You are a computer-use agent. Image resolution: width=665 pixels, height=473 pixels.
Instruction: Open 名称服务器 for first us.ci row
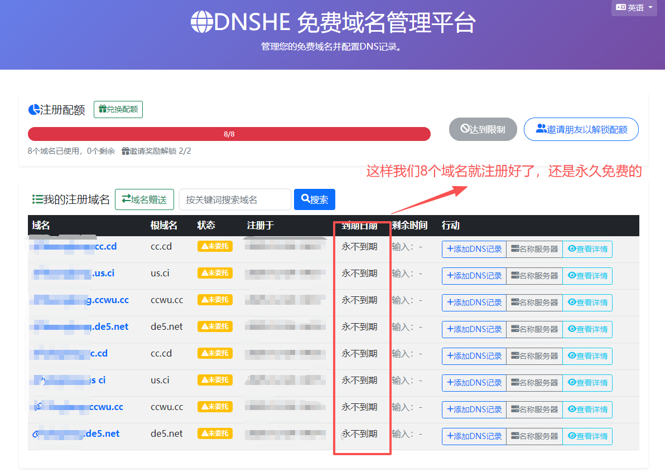(x=534, y=276)
